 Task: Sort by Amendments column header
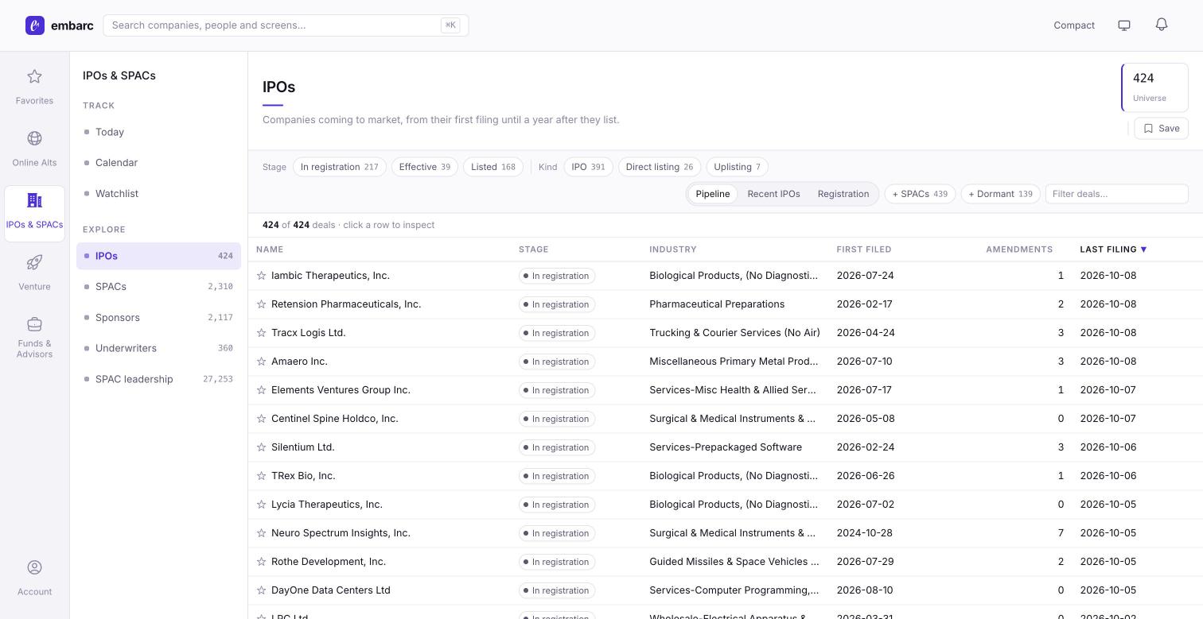coord(1019,250)
